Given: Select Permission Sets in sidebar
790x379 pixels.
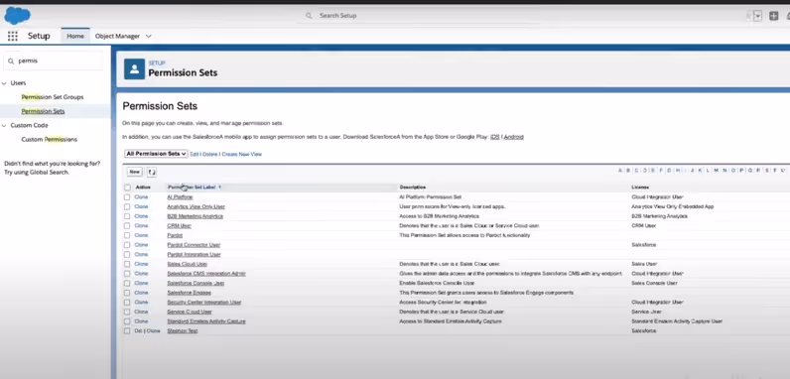Looking at the screenshot, I should 43,111.
